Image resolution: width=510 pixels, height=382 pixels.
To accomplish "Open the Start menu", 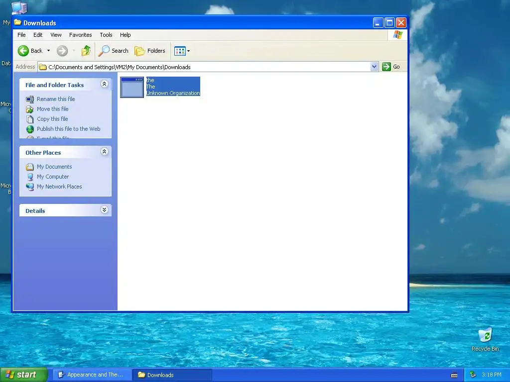I will click(x=24, y=375).
